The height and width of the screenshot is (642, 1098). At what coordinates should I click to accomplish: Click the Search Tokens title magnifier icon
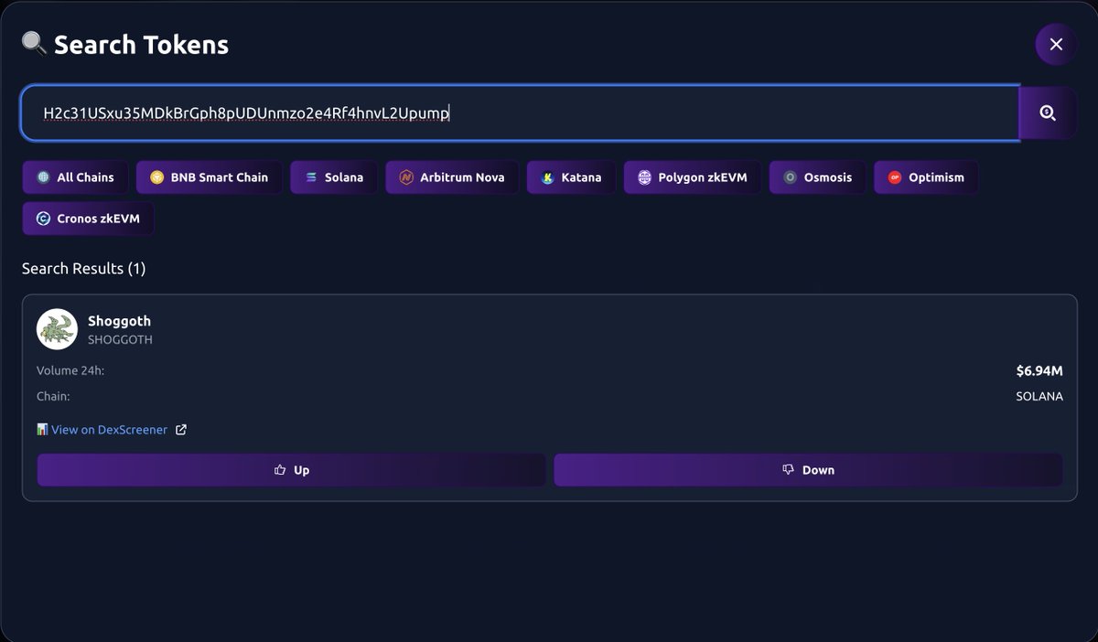click(34, 43)
